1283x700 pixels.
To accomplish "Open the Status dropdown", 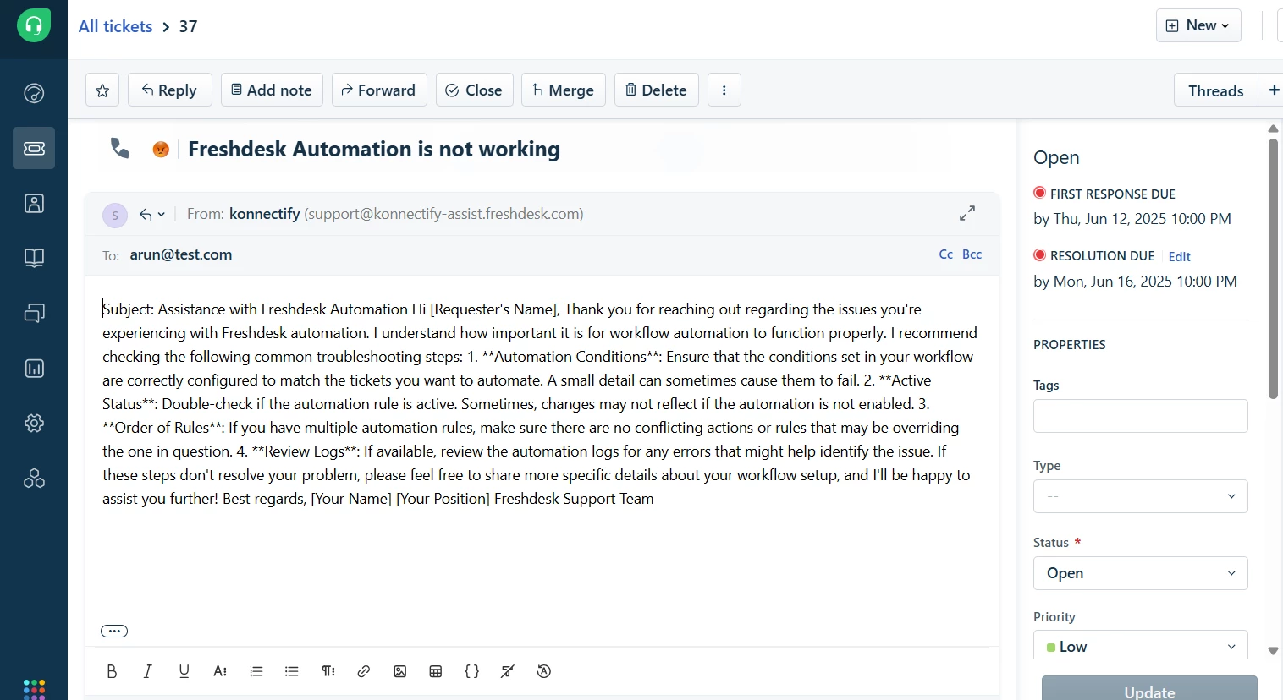I will tap(1140, 573).
